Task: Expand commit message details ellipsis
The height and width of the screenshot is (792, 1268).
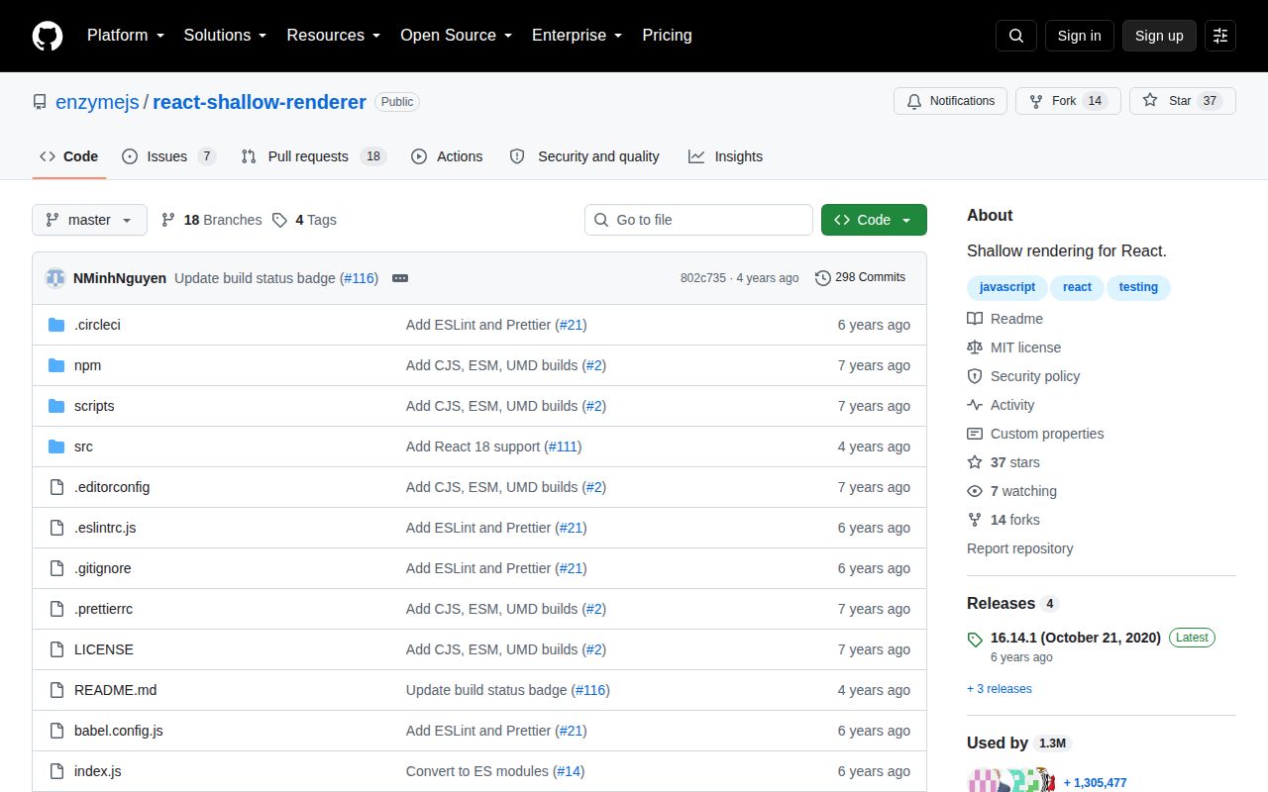Action: click(400, 278)
